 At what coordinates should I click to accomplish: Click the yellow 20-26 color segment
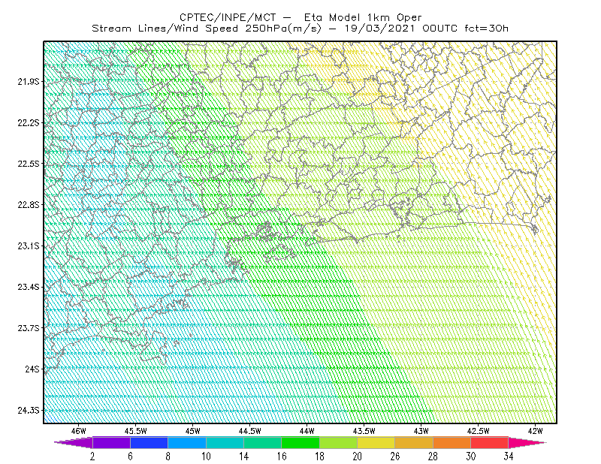pos(376,442)
